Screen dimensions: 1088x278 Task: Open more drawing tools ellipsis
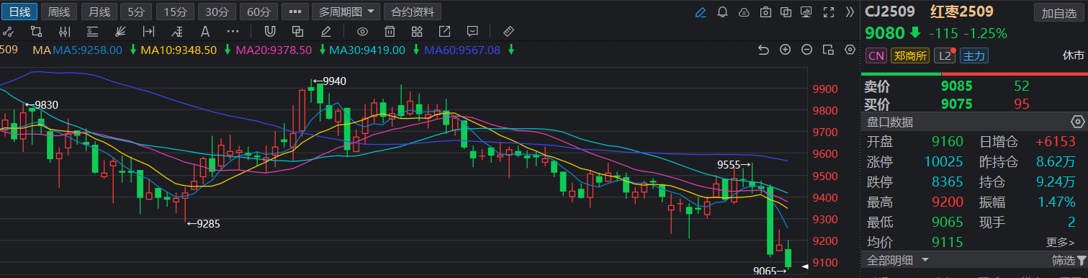[233, 31]
